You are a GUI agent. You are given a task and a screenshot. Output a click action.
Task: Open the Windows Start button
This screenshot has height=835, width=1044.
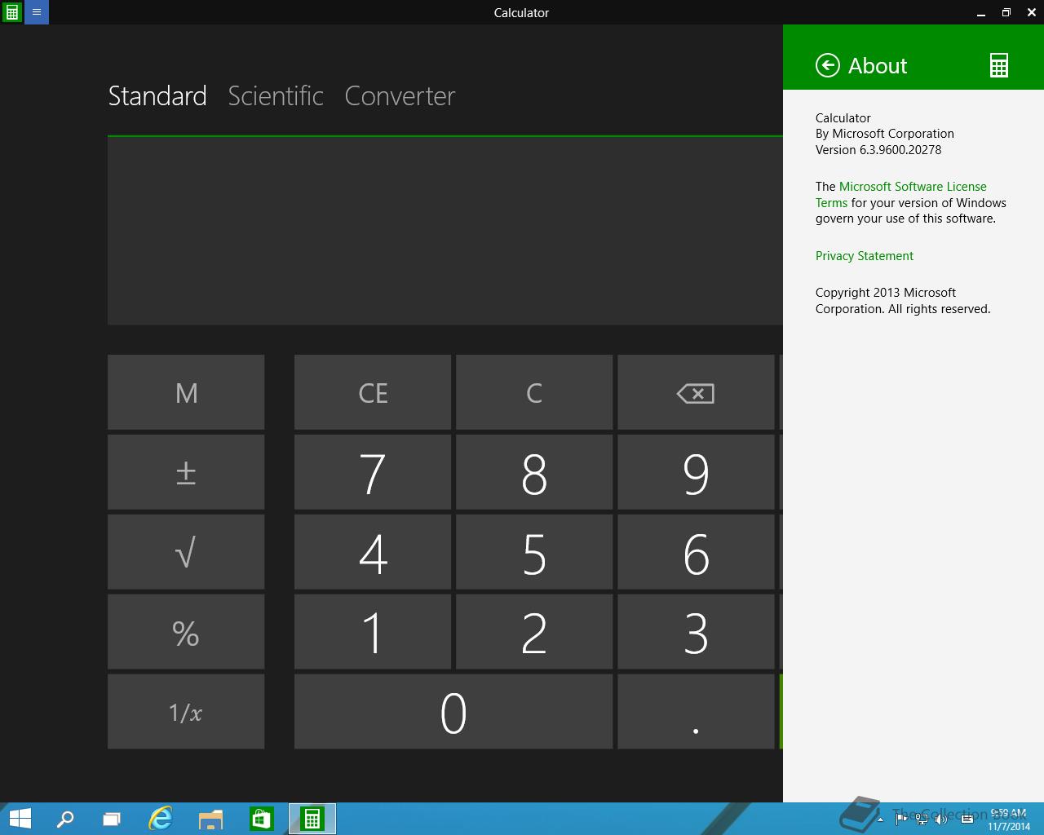click(20, 819)
